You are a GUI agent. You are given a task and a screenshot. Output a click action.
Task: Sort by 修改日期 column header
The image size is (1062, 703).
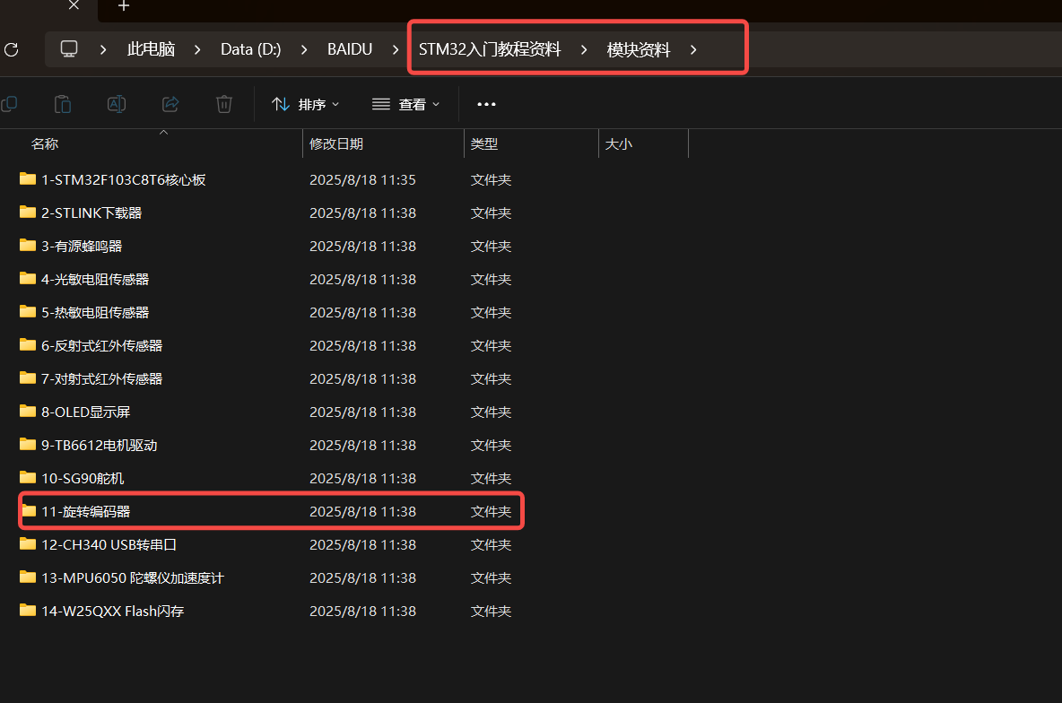(x=336, y=143)
